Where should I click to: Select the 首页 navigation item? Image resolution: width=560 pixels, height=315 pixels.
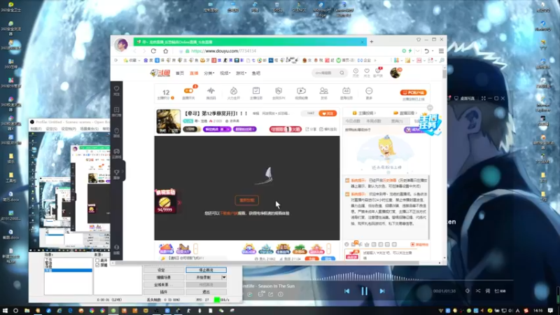coord(180,73)
